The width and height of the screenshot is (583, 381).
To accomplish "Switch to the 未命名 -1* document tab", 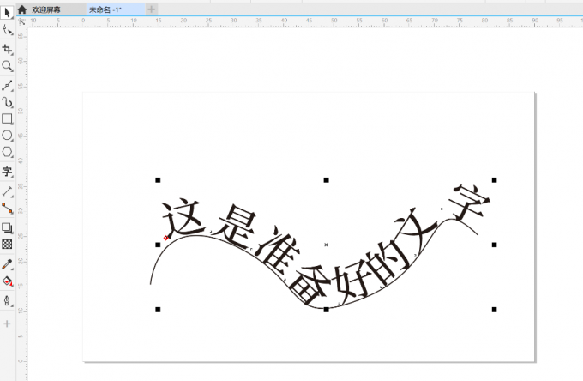I will coord(105,9).
